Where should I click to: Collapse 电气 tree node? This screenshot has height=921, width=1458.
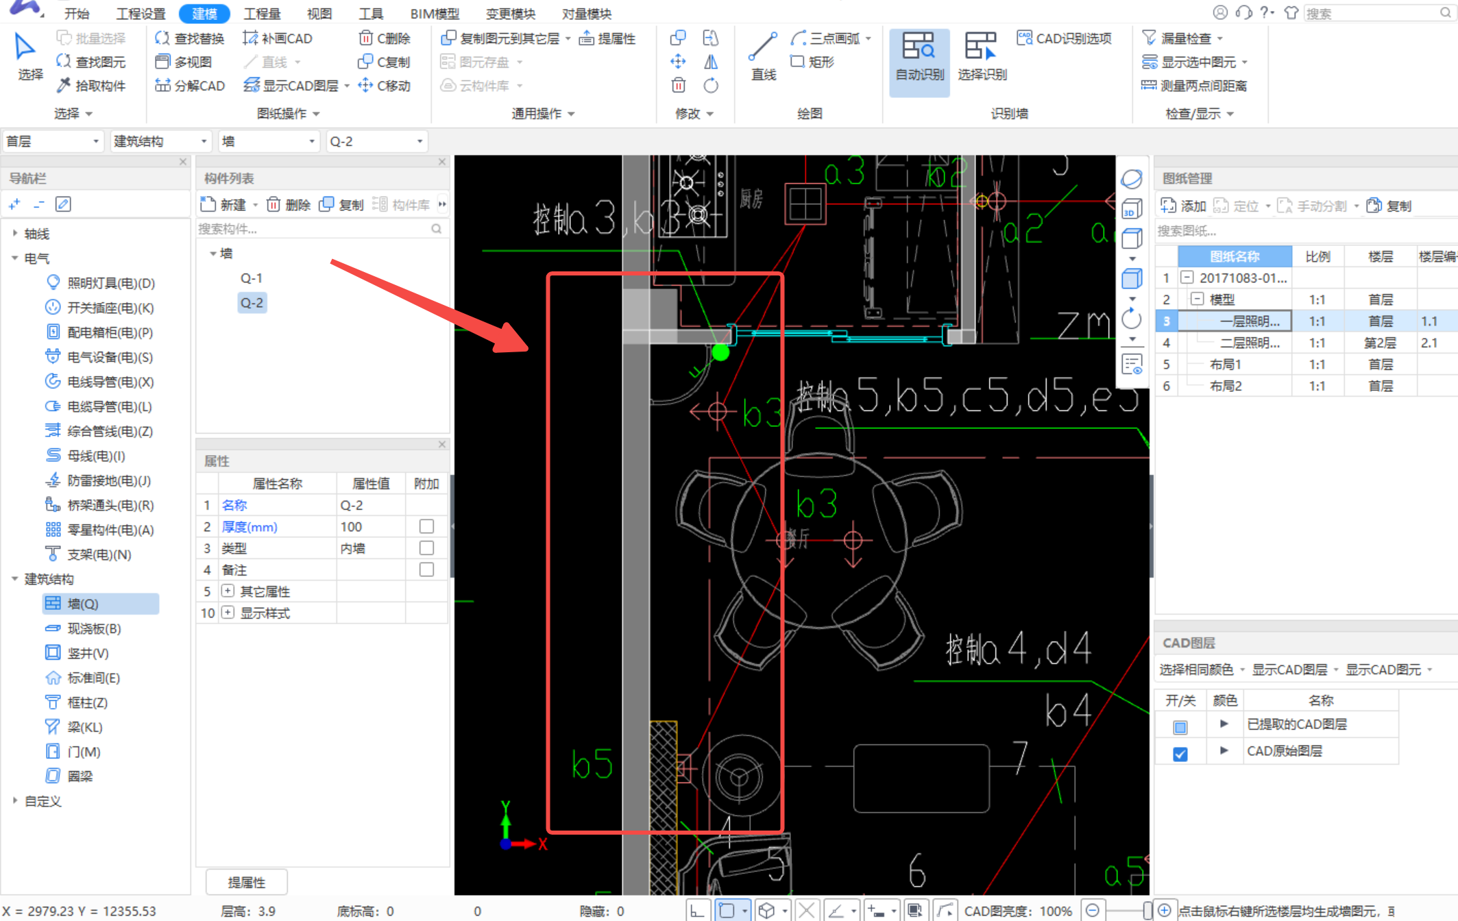[x=15, y=258]
